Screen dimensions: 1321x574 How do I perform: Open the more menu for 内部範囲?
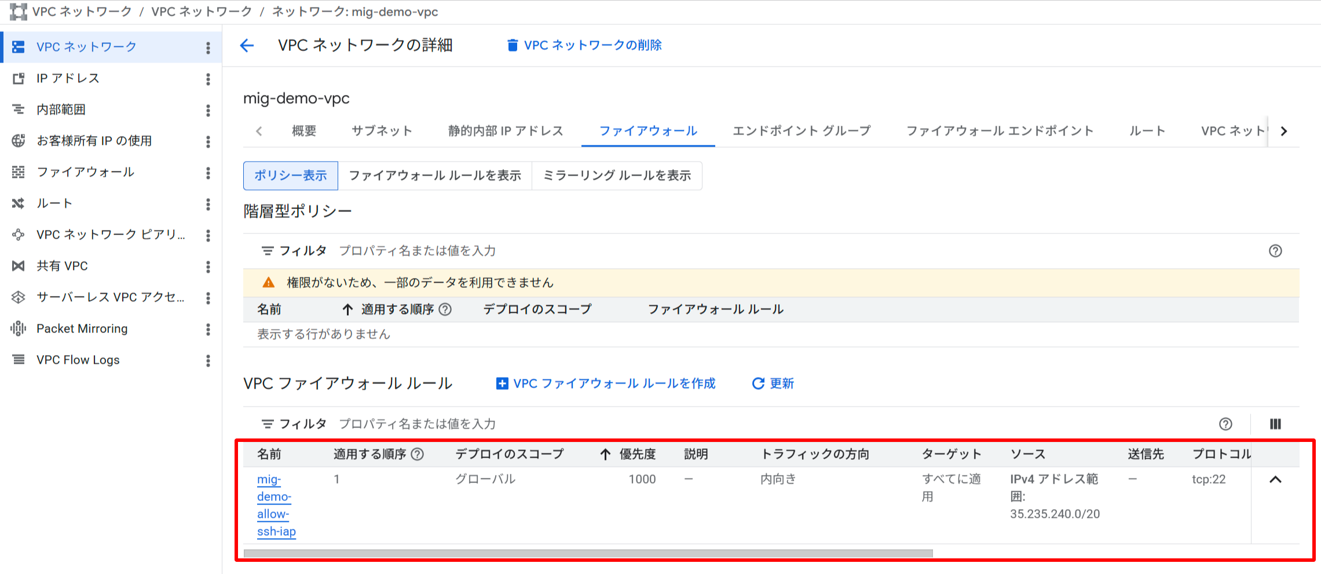click(208, 110)
